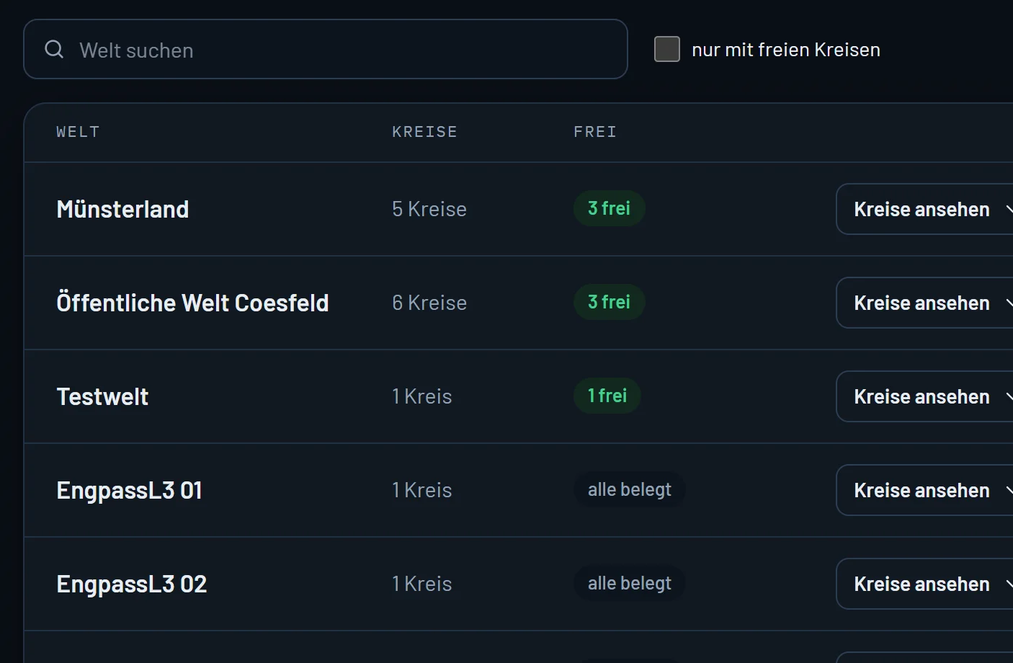
Task: Expand Kreise ansehen for Testwelt
Action: pyautogui.click(x=925, y=396)
